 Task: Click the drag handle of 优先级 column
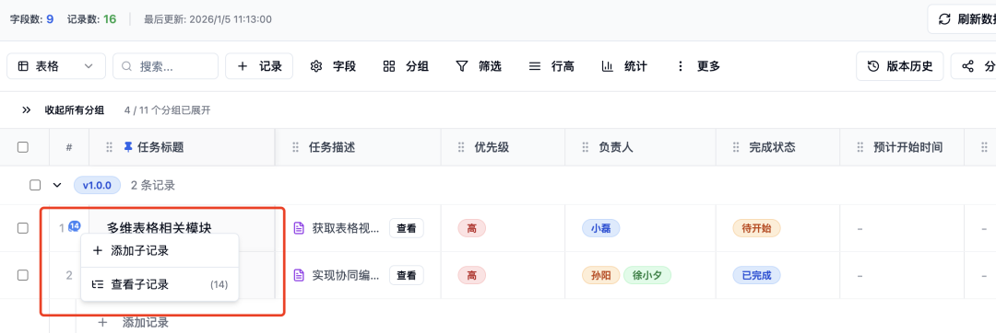[x=461, y=147]
